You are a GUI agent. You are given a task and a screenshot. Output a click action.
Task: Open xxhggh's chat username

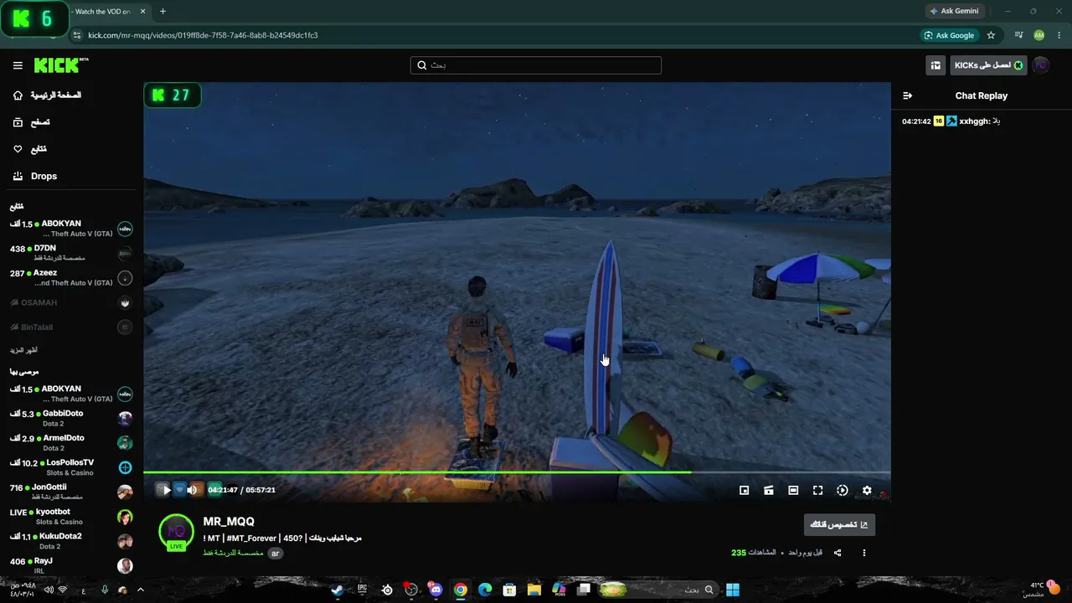(x=974, y=121)
